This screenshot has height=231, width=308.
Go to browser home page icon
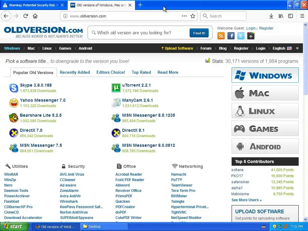(35, 16)
